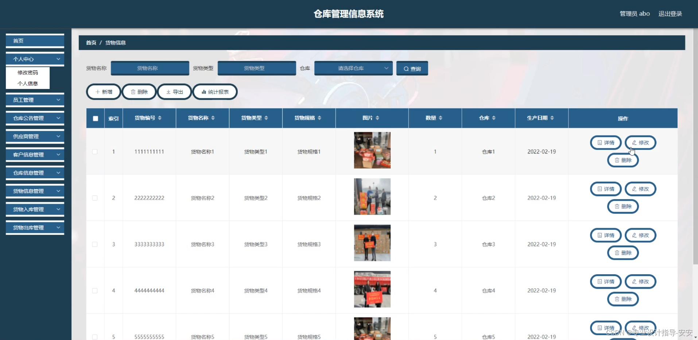The width and height of the screenshot is (698, 340).
Task: Open 修改密码 submenu item
Action: coord(28,73)
